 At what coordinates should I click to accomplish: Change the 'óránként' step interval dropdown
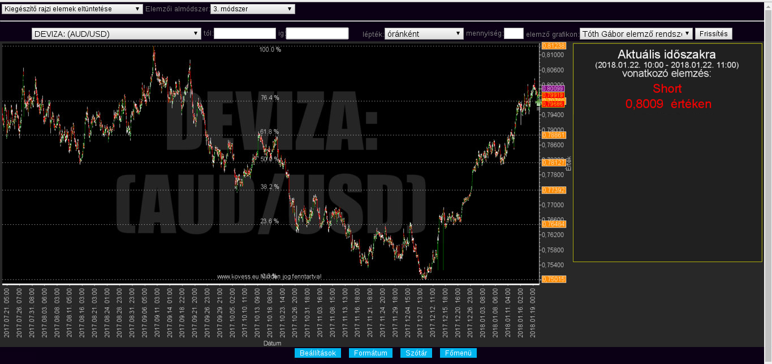424,34
